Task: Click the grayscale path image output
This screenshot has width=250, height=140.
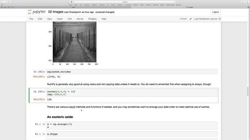Action: point(75,42)
